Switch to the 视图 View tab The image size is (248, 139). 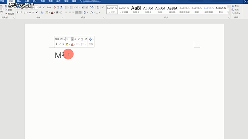click(x=74, y=1)
